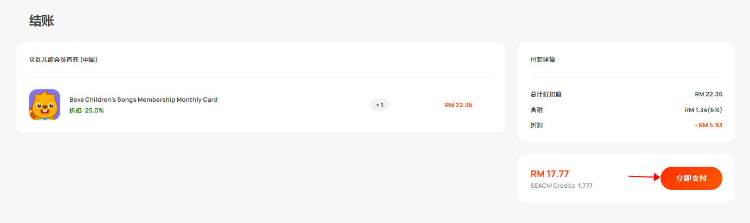Click the SEAGM Credits label
Viewport: 750px width, 223px height.
point(553,186)
